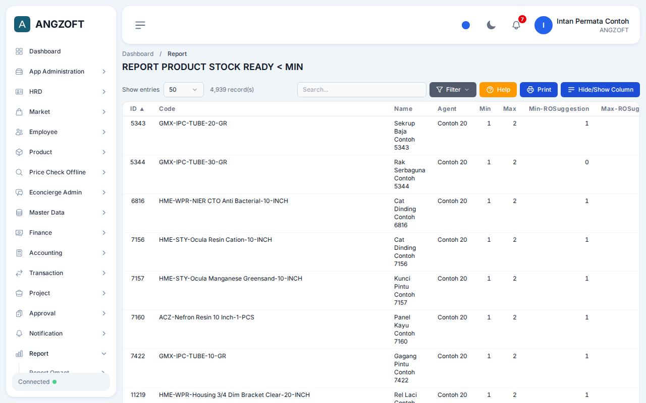646x403 pixels.
Task: Click the orange Help button
Action: point(498,90)
